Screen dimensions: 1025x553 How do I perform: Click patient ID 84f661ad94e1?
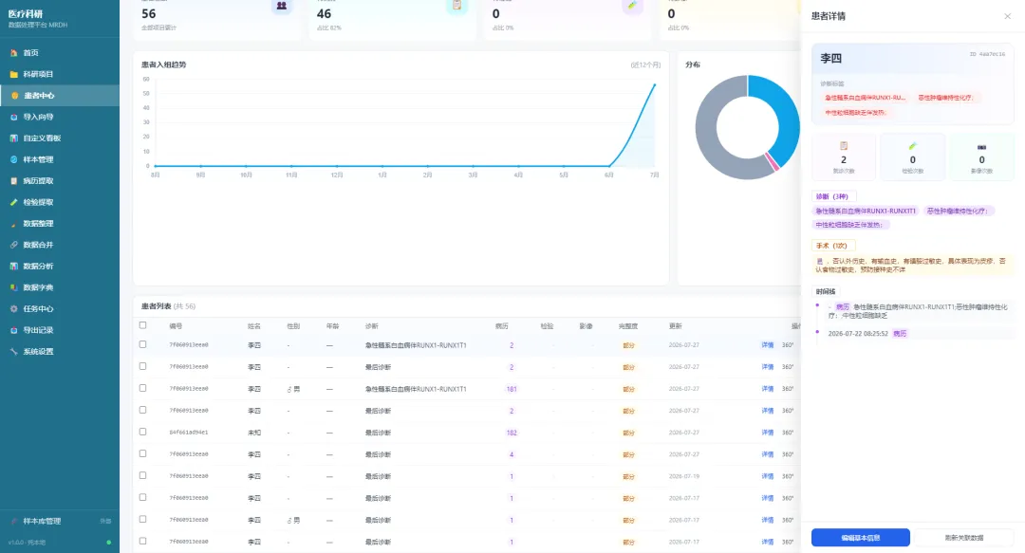click(189, 433)
